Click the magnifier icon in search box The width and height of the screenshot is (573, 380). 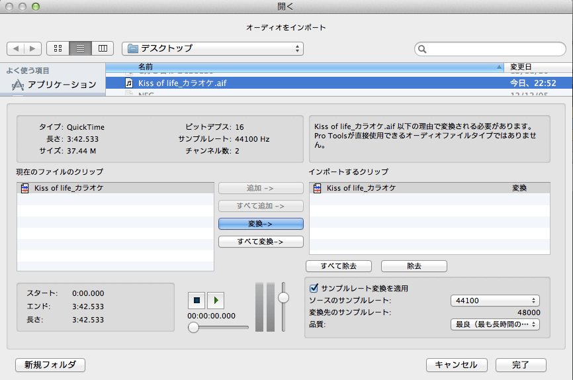click(422, 49)
